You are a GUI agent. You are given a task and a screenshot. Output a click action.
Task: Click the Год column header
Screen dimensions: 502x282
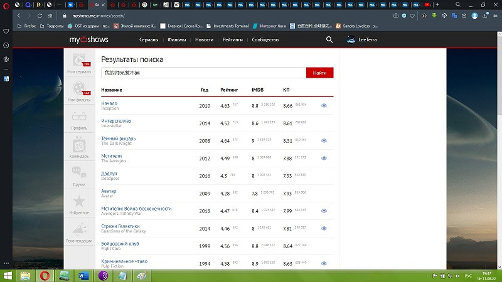click(x=205, y=90)
